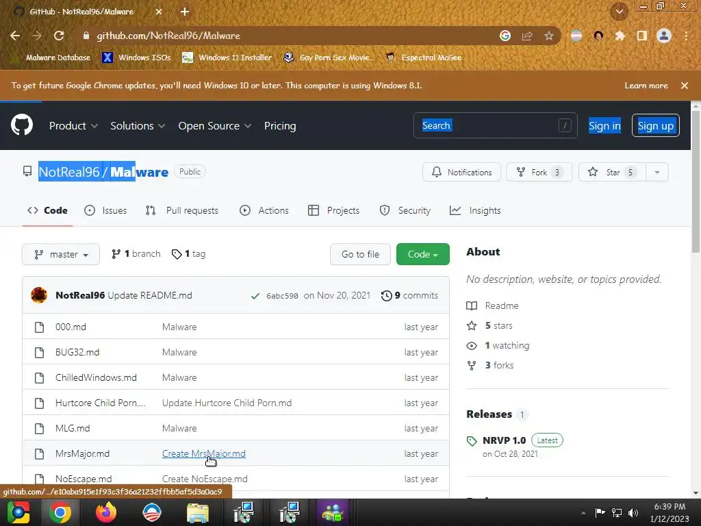This screenshot has width=701, height=526.
Task: Click the Go to file button
Action: tap(360, 255)
